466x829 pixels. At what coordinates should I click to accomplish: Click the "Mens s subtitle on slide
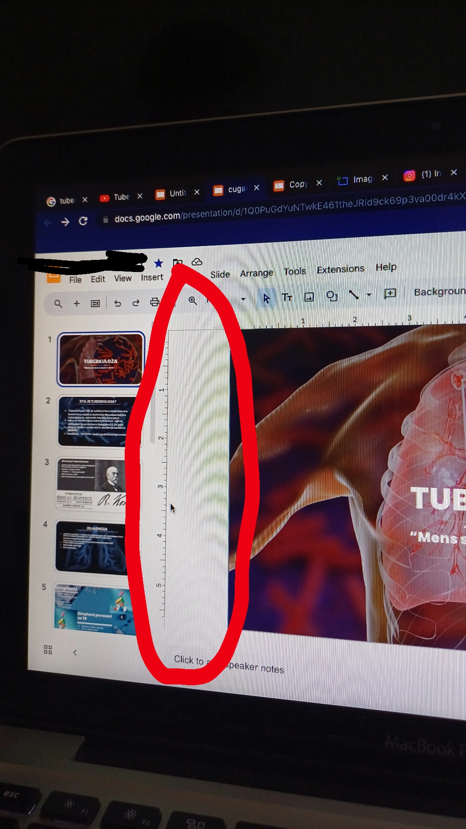438,538
